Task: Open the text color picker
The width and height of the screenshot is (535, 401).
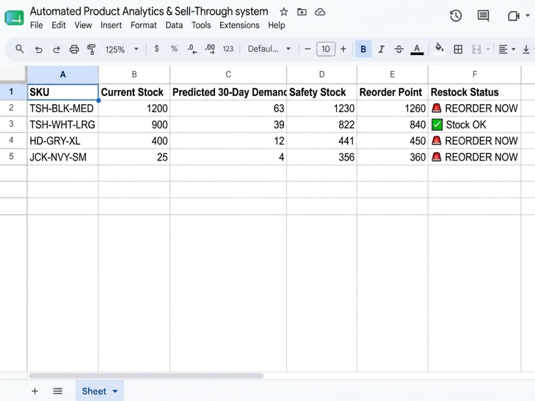Action: [x=417, y=49]
